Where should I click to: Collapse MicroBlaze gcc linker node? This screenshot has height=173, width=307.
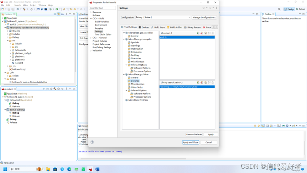(x=124, y=75)
